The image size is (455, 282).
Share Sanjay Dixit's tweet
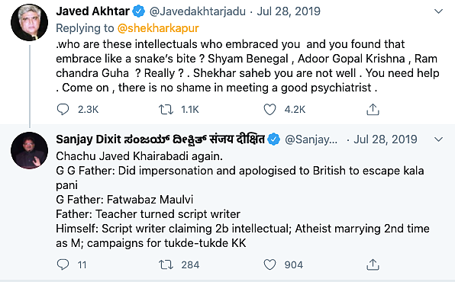(x=373, y=264)
